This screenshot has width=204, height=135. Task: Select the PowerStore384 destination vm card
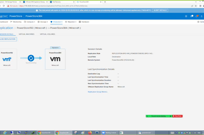(55, 59)
